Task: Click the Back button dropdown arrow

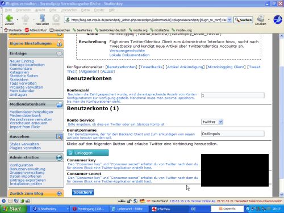Action: click(18, 20)
